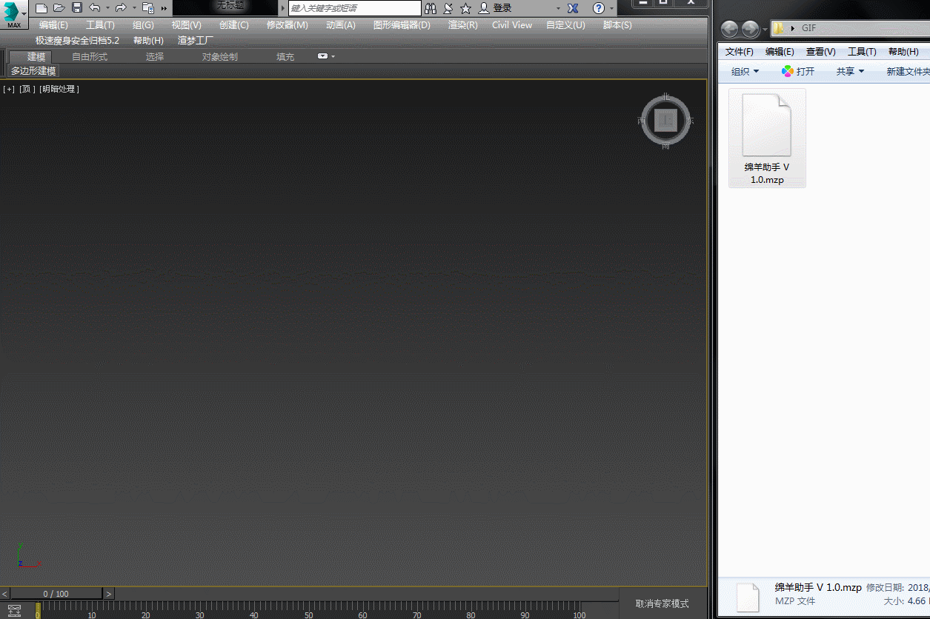The image size is (930, 619).
Task: Redo the action with forward arrow icon
Action: tap(121, 8)
